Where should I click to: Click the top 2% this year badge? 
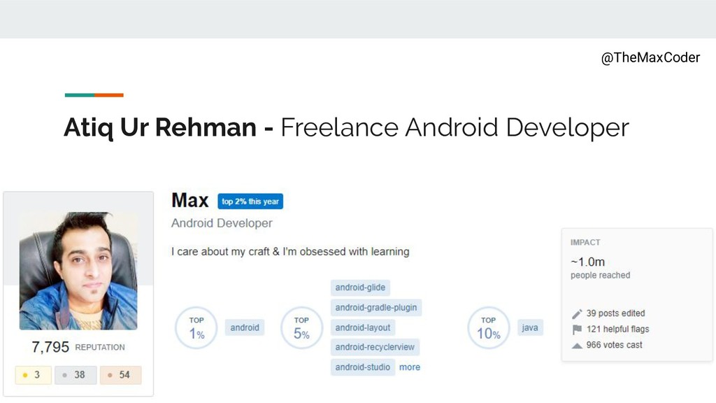point(250,201)
